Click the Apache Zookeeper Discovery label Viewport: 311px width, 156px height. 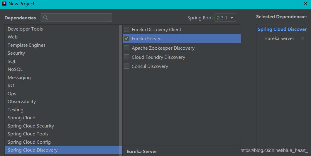pyautogui.click(x=163, y=48)
